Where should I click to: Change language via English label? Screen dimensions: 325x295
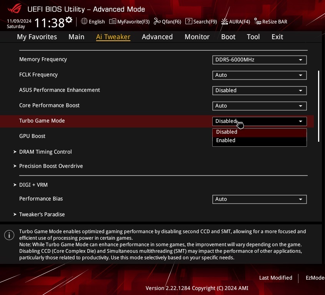97,22
